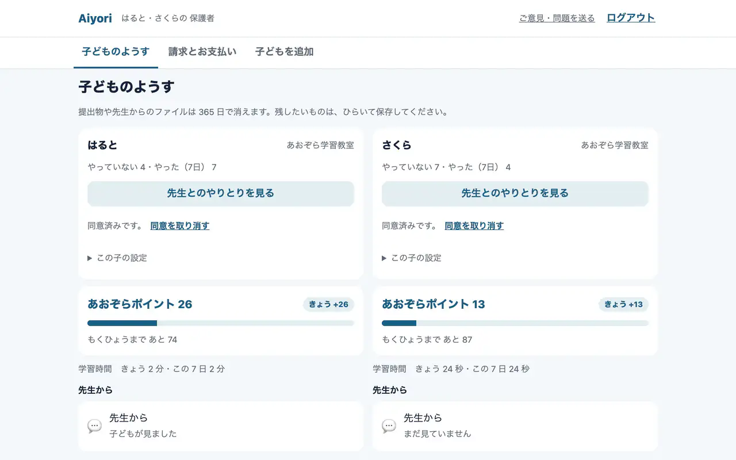View はると's 先生とのやりとりを見る button
The width and height of the screenshot is (736, 460).
(x=221, y=193)
